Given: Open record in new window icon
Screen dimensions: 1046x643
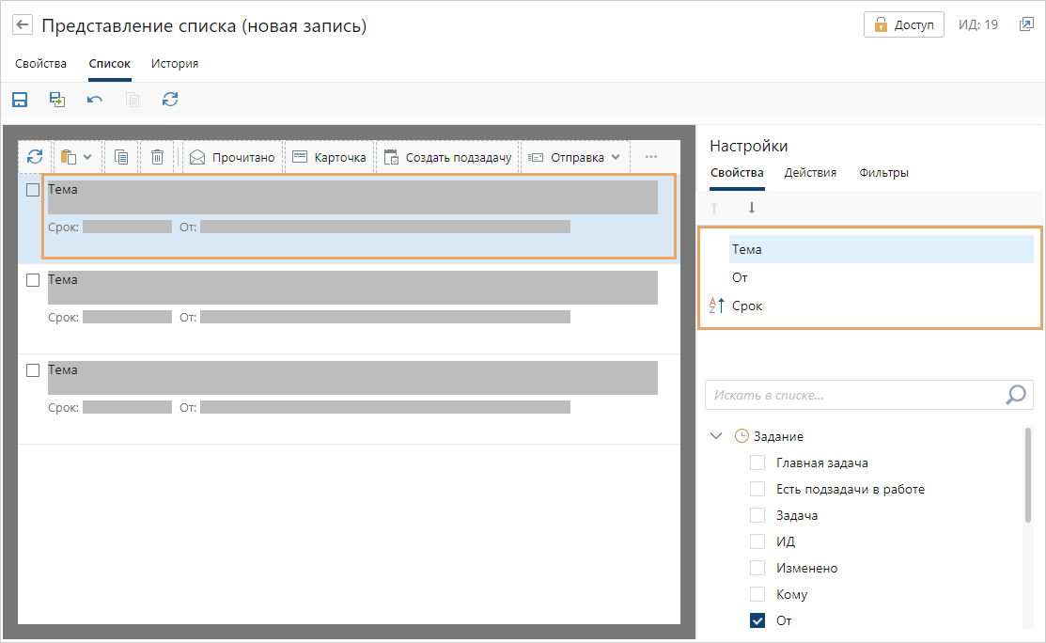Looking at the screenshot, I should [x=1026, y=25].
